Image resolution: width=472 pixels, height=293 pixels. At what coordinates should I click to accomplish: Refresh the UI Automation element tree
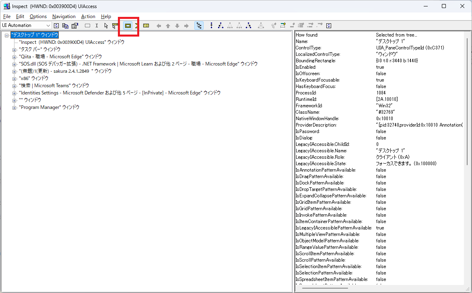56,25
